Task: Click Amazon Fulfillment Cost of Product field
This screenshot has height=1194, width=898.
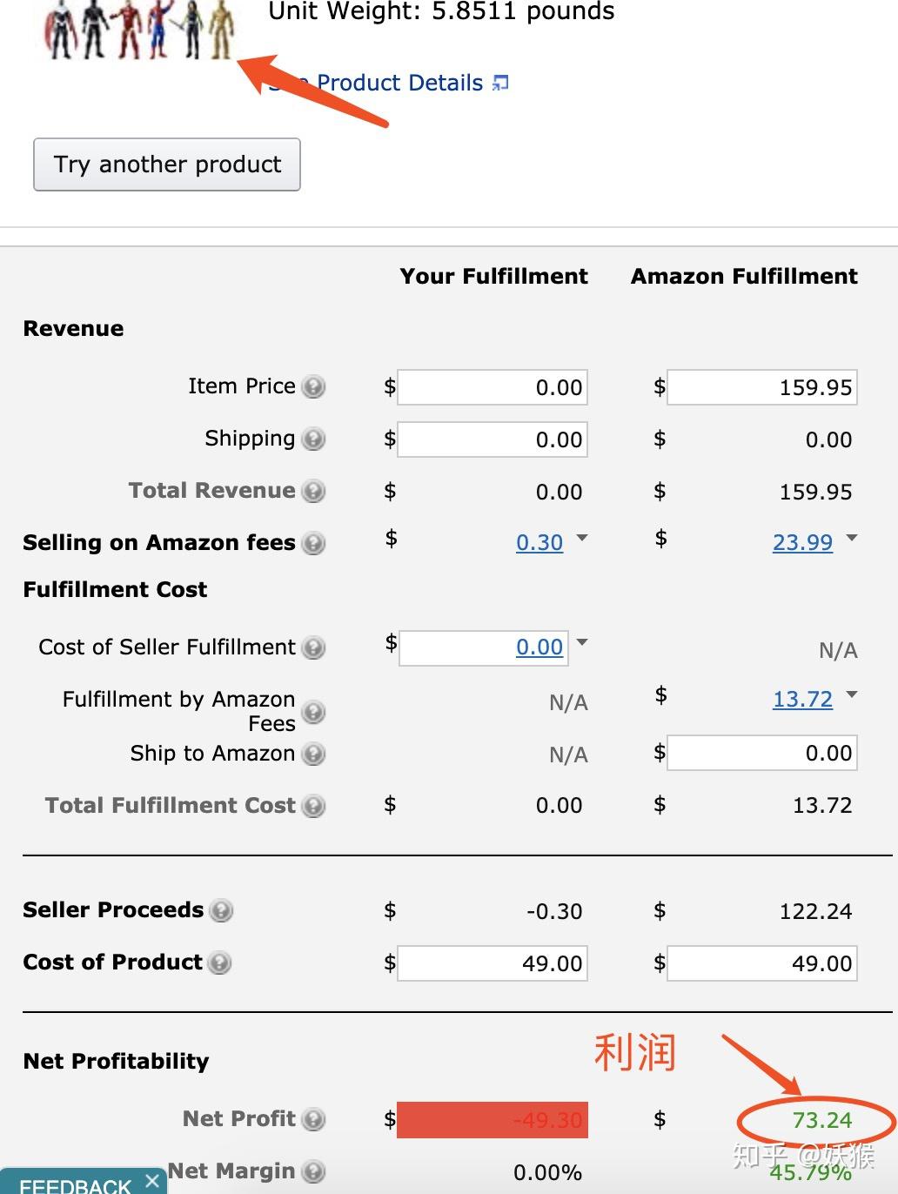Action: 761,963
